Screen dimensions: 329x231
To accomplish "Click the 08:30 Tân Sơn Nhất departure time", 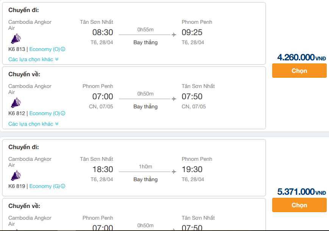I will pyautogui.click(x=103, y=32).
